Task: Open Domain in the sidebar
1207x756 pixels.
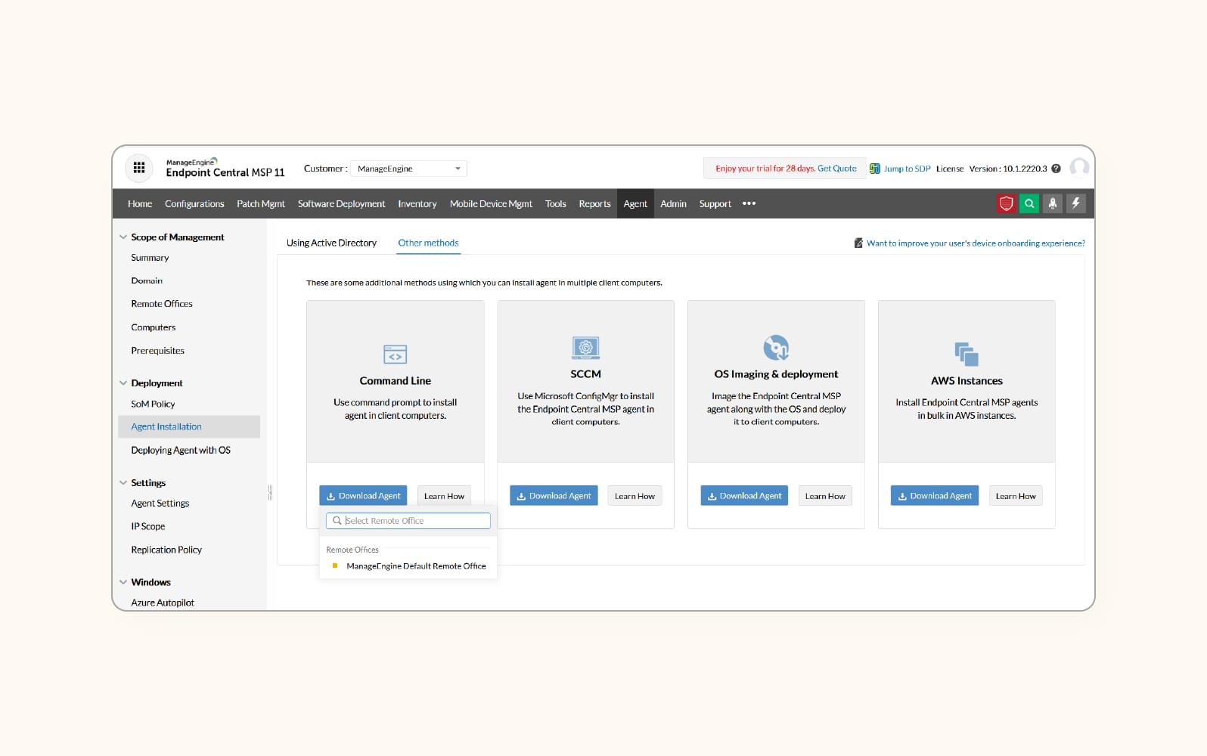Action: pos(147,280)
